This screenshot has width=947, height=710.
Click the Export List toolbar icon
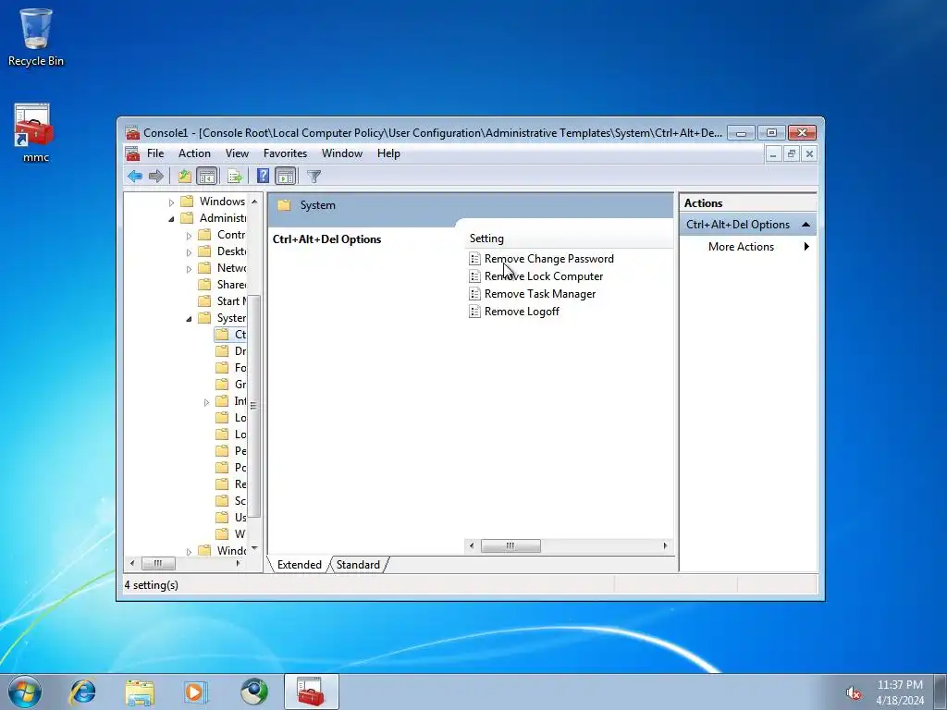[234, 176]
